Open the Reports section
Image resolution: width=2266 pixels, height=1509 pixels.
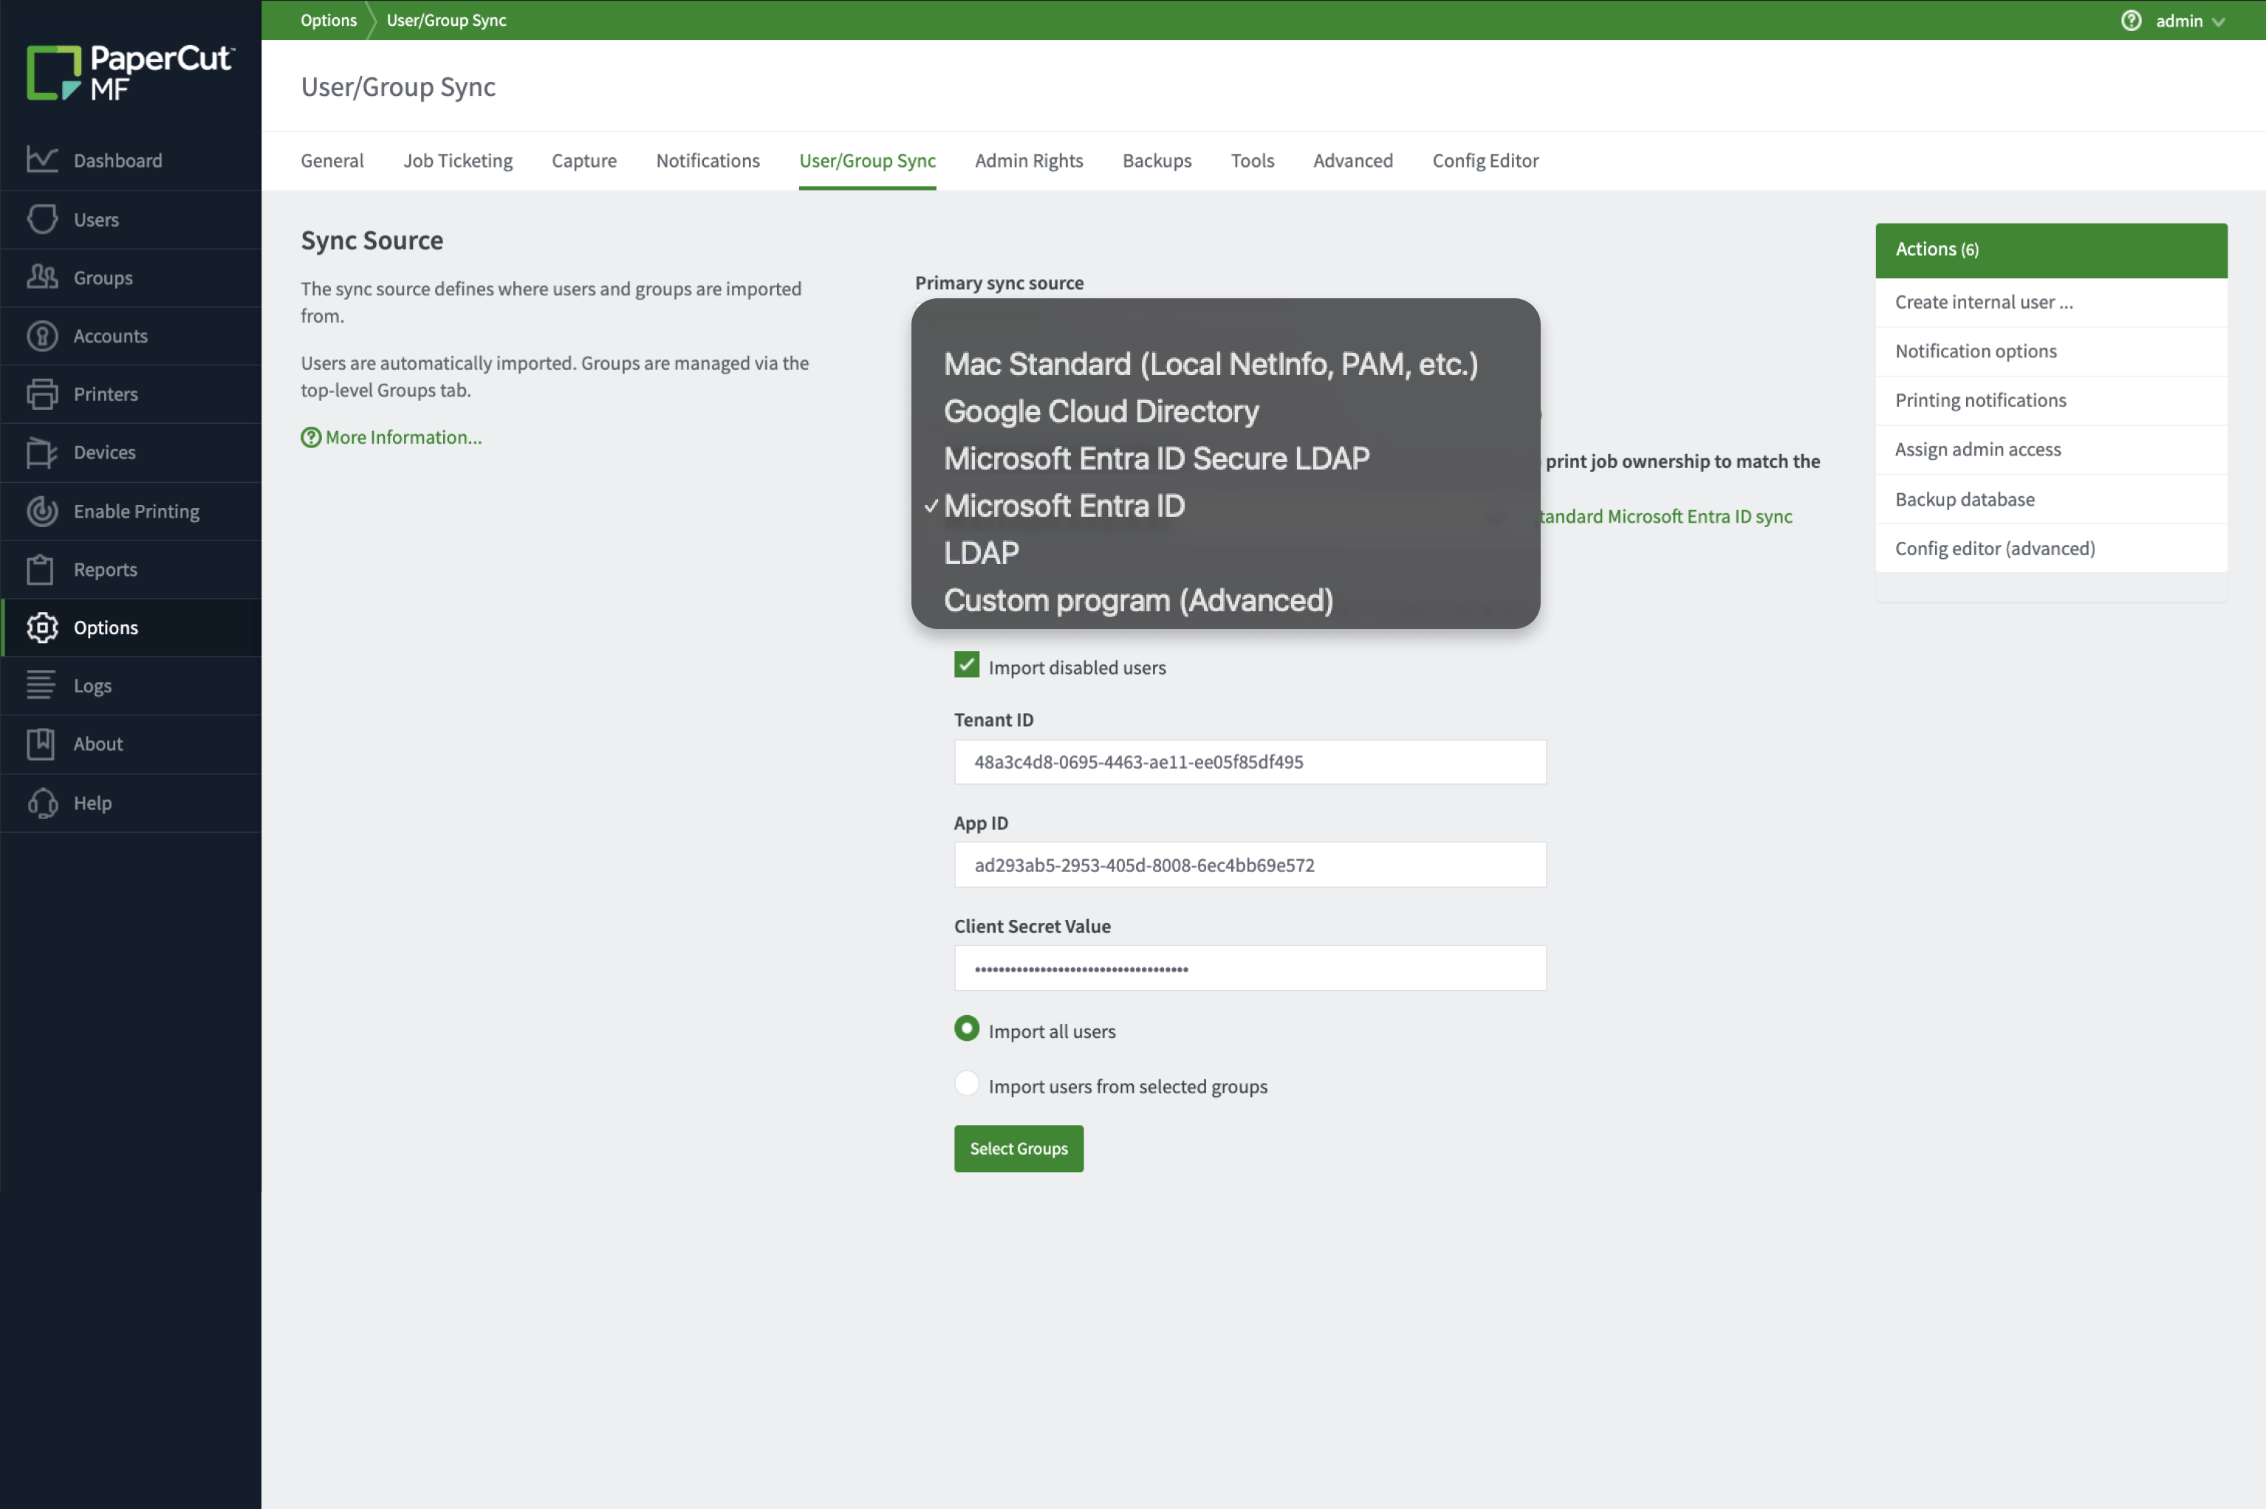pyautogui.click(x=104, y=568)
